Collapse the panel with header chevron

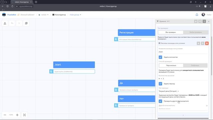[x=209, y=21]
